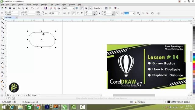Click the object width field showing 1.323
195x110 pixels.
tap(29, 12)
